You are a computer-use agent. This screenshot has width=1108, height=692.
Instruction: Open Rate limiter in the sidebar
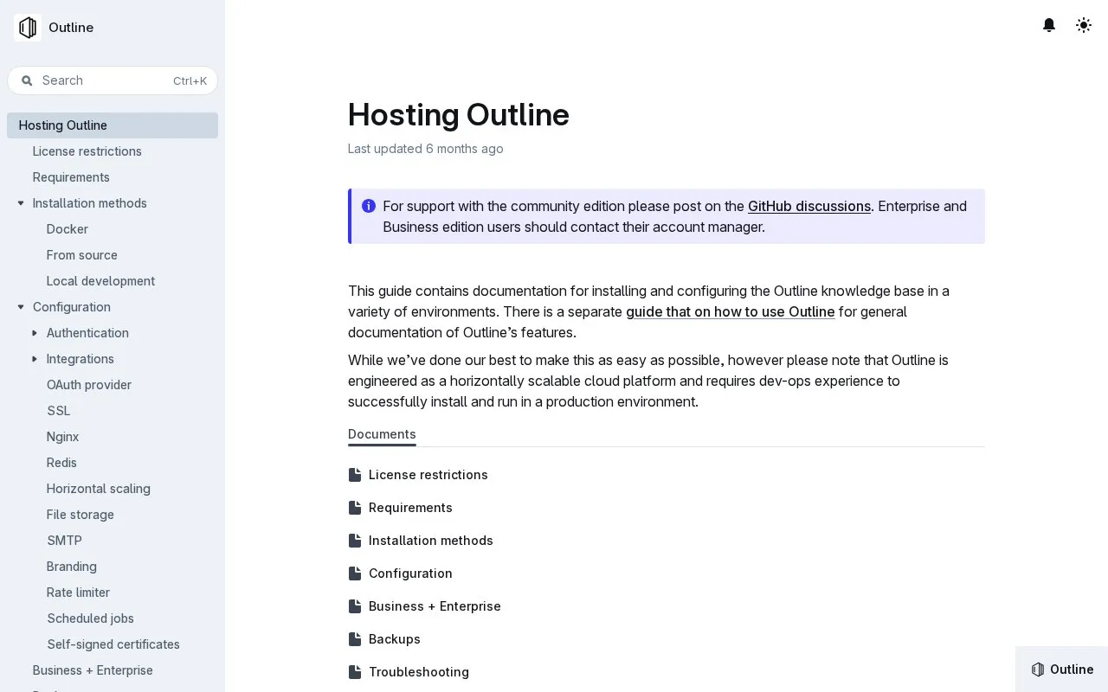[78, 593]
